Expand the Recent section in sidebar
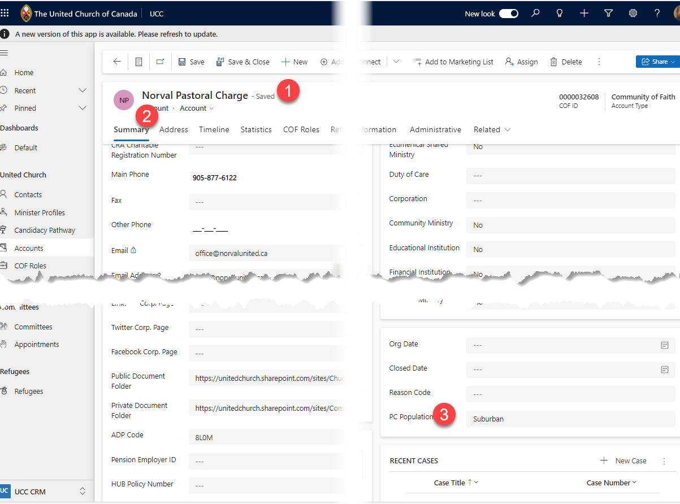680x504 pixels. coord(83,90)
